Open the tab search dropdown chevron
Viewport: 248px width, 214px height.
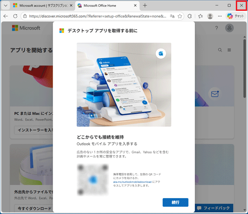pos(5,5)
